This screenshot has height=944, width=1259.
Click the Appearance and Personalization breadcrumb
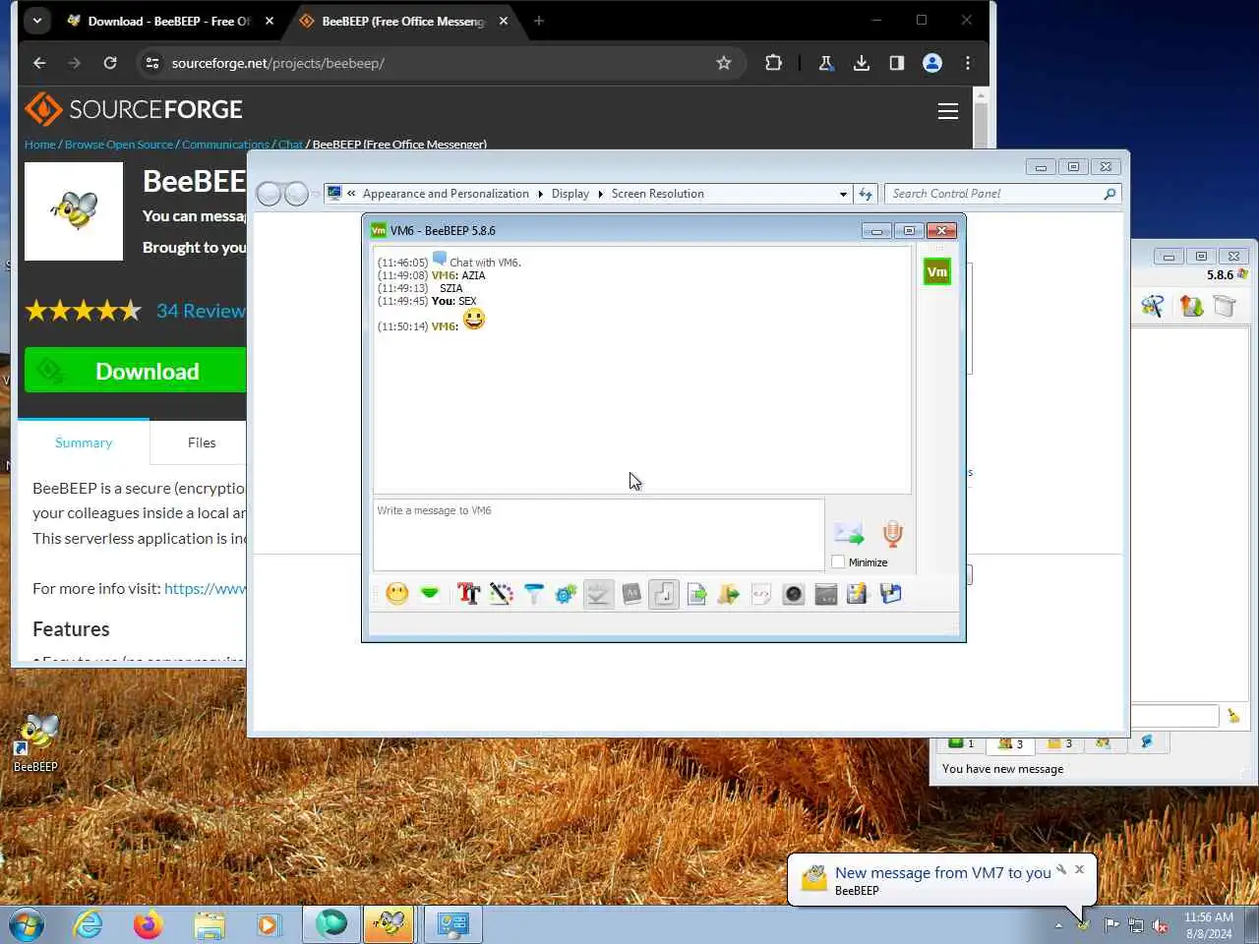tap(446, 194)
